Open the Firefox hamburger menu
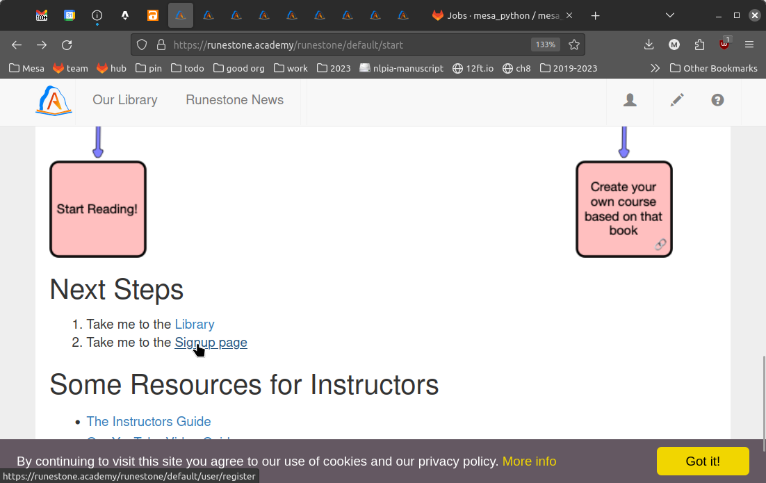766x483 pixels. point(749,44)
